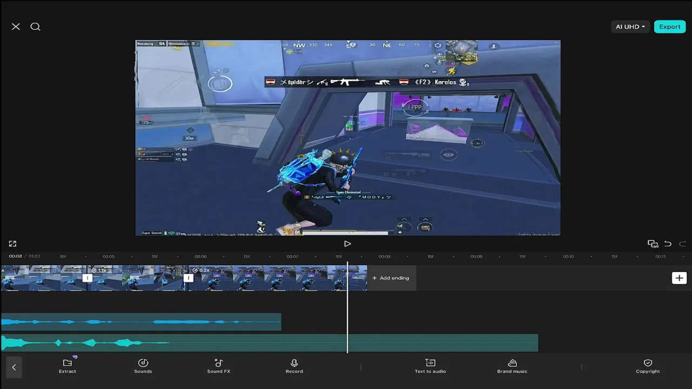Open the Sounds library
692x389 pixels.
pyautogui.click(x=143, y=366)
